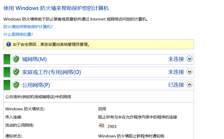The image size is (224, 139).
Task: Expand the 域网络(M) section with its chevron
Action: [190, 59]
